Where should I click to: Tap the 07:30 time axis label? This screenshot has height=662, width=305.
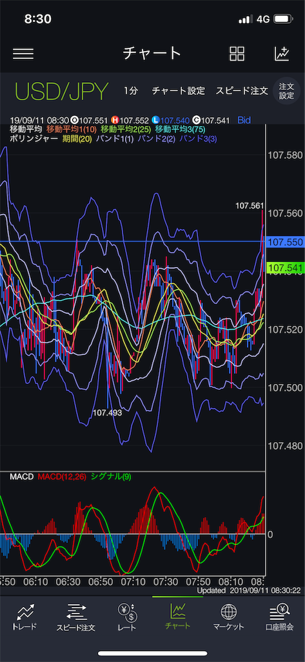167,581
